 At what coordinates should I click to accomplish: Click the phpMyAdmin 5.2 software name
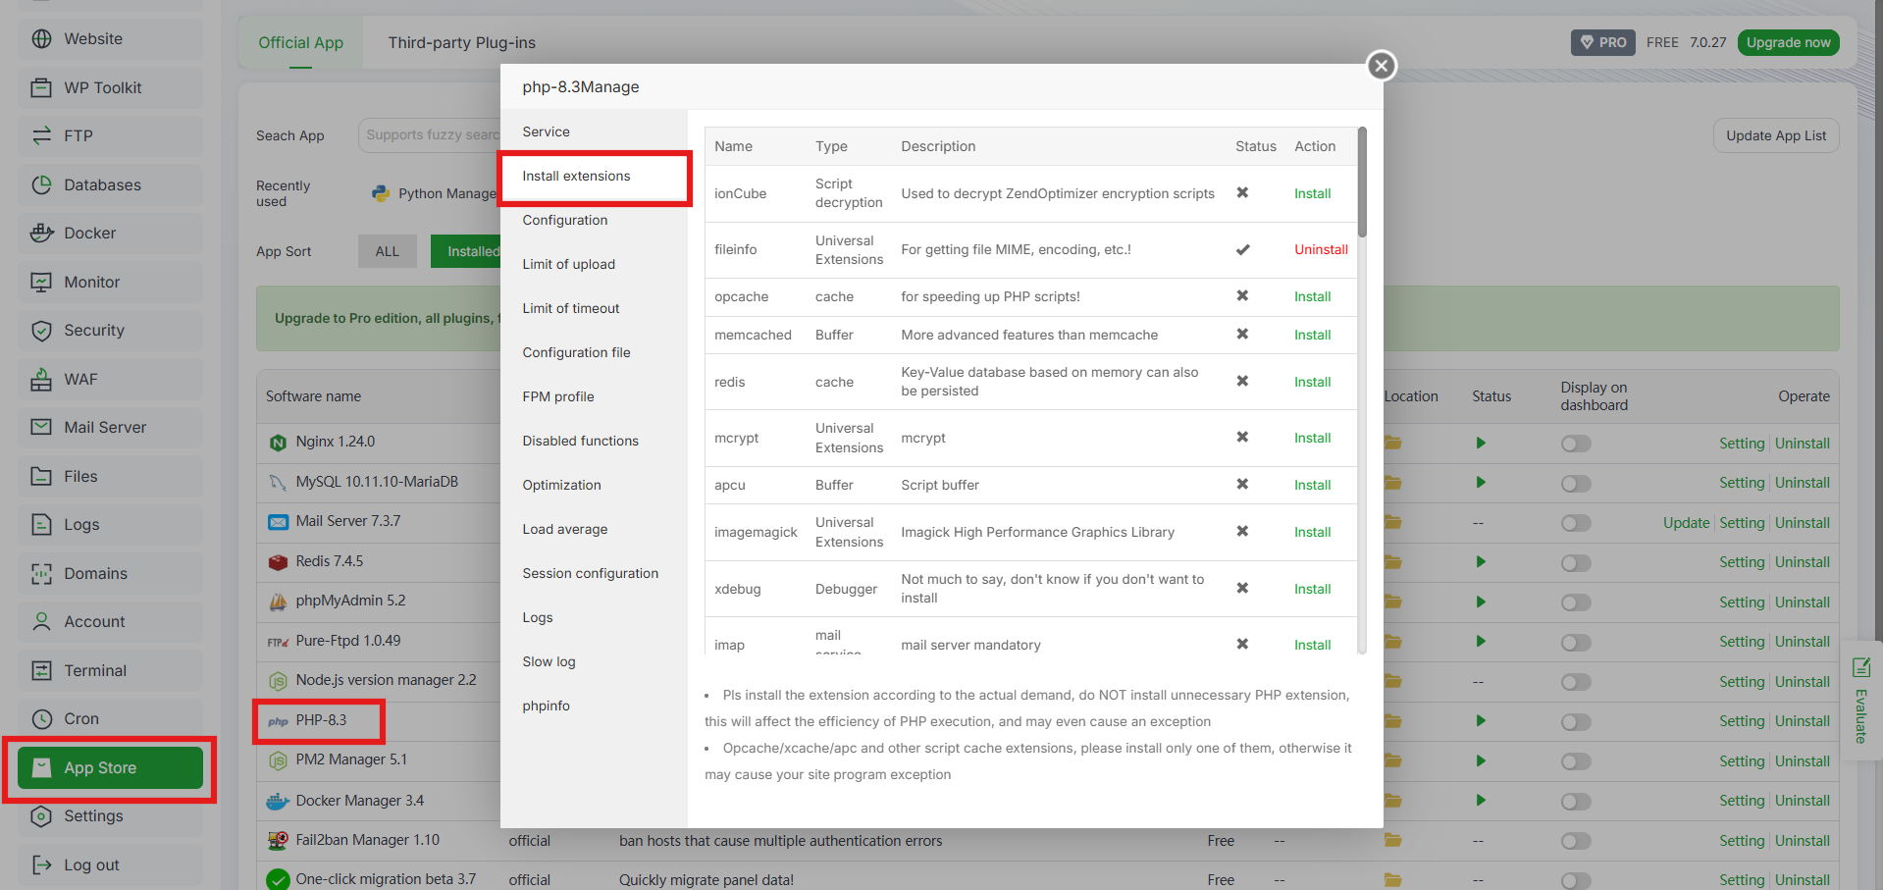pyautogui.click(x=350, y=601)
